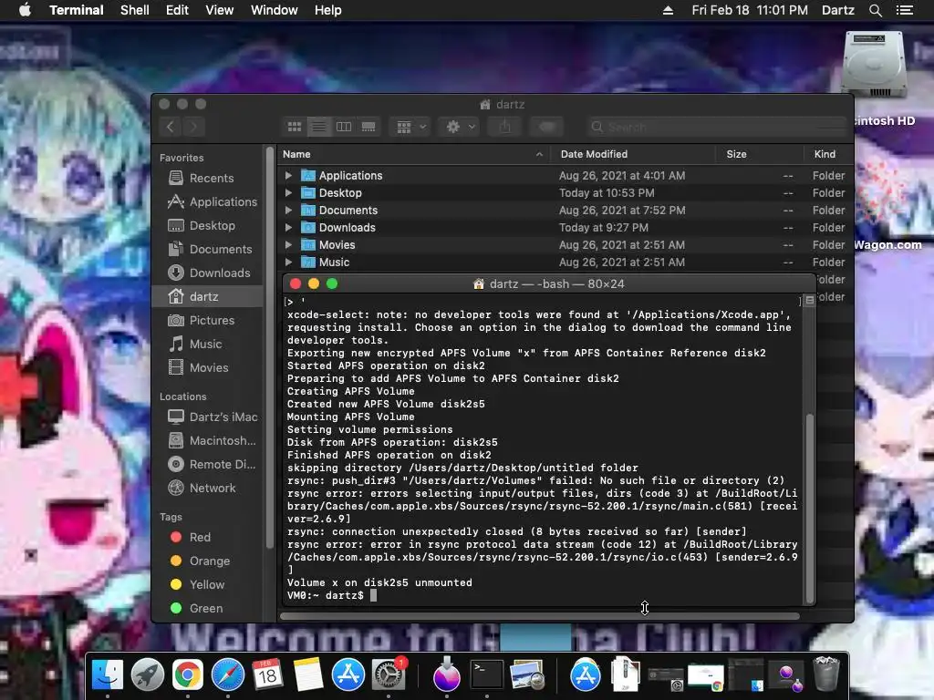
Task: Sort by Date Modified column
Action: point(633,154)
